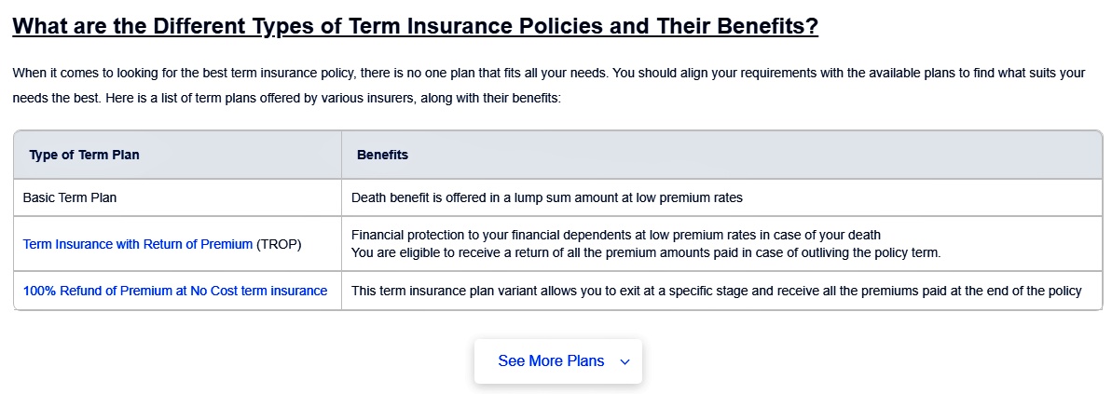Click the page heading about Term Insurance Policies

pyautogui.click(x=416, y=27)
